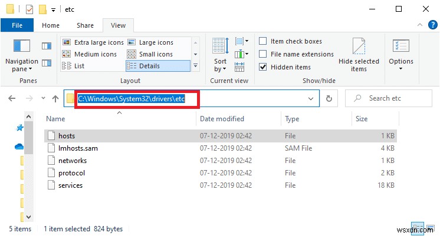This screenshot has width=440, height=236.
Task: Switch to the Share tab
Action: [x=85, y=25]
